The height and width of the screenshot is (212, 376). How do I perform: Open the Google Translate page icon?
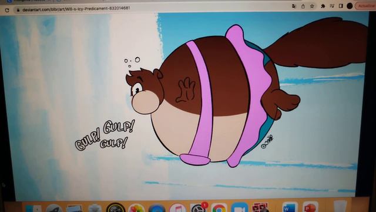click(x=294, y=6)
